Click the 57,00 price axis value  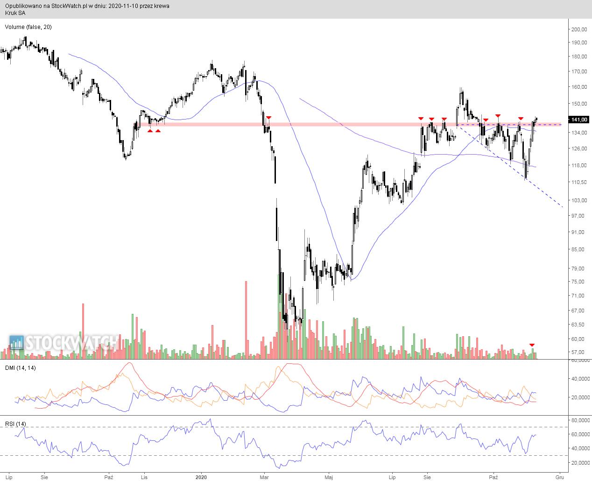pyautogui.click(x=579, y=352)
